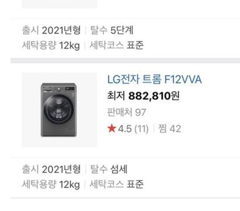240x211 pixels.
Task: Click the 최저 label before the price
Action: (116, 96)
